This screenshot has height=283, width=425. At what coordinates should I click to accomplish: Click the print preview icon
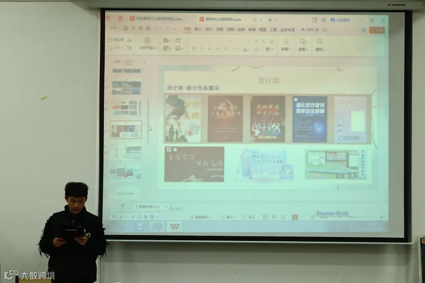click(148, 28)
